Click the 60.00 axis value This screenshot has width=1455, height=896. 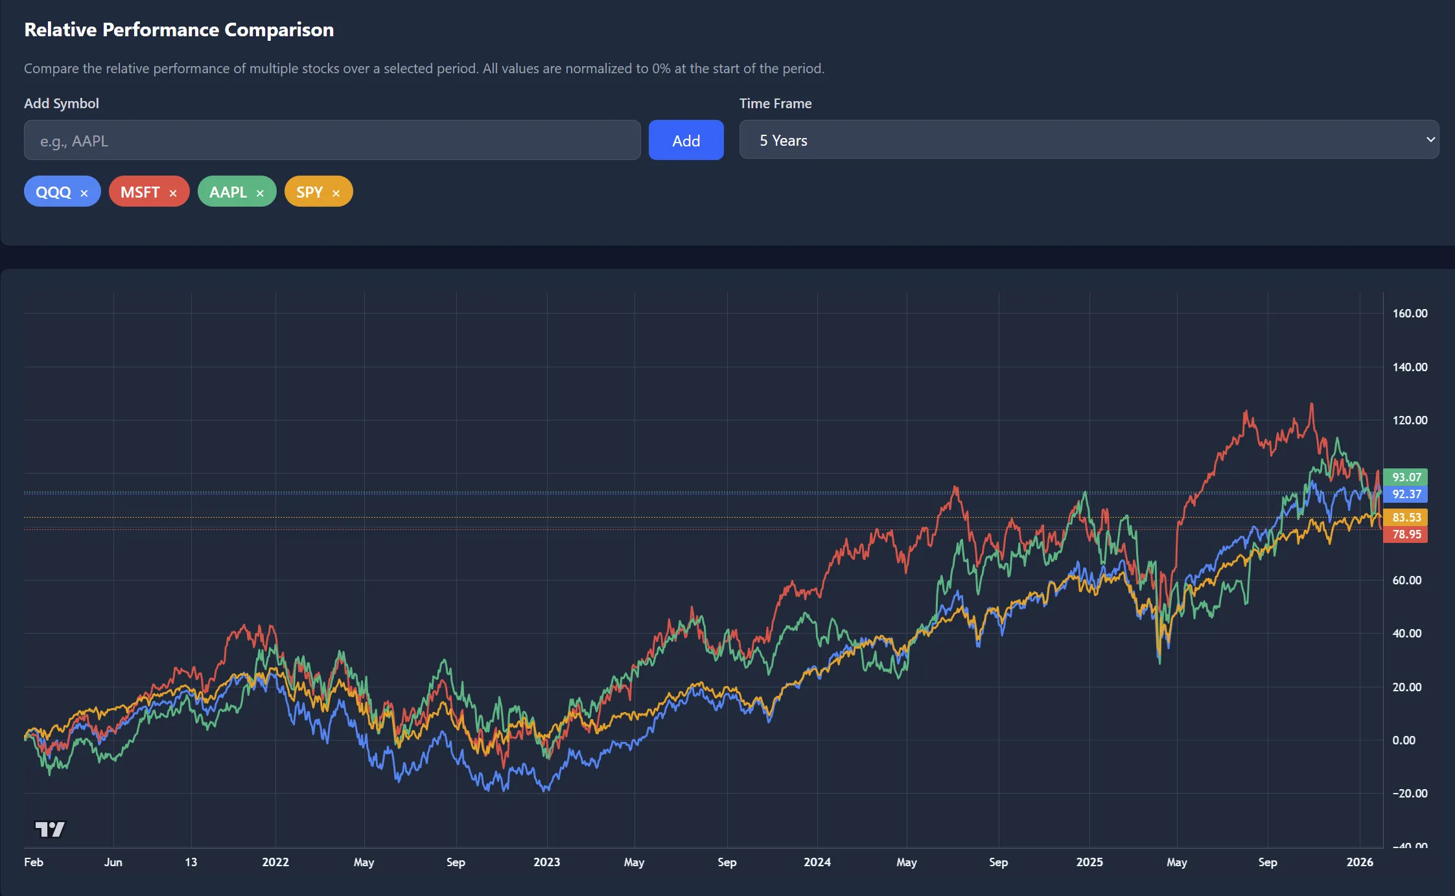1407,580
